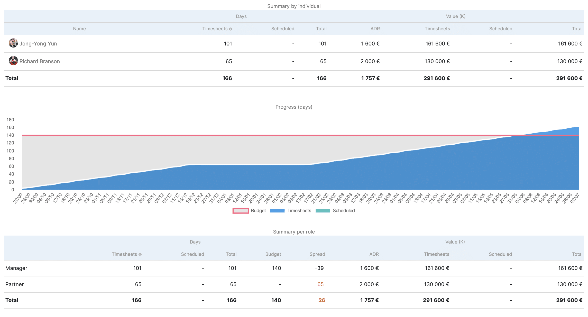Click Jong-Yong Yun's avatar picture
The image size is (588, 317).
tap(13, 43)
